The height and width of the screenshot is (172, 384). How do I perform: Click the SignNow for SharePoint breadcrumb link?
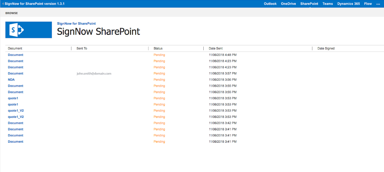pyautogui.click(x=76, y=23)
